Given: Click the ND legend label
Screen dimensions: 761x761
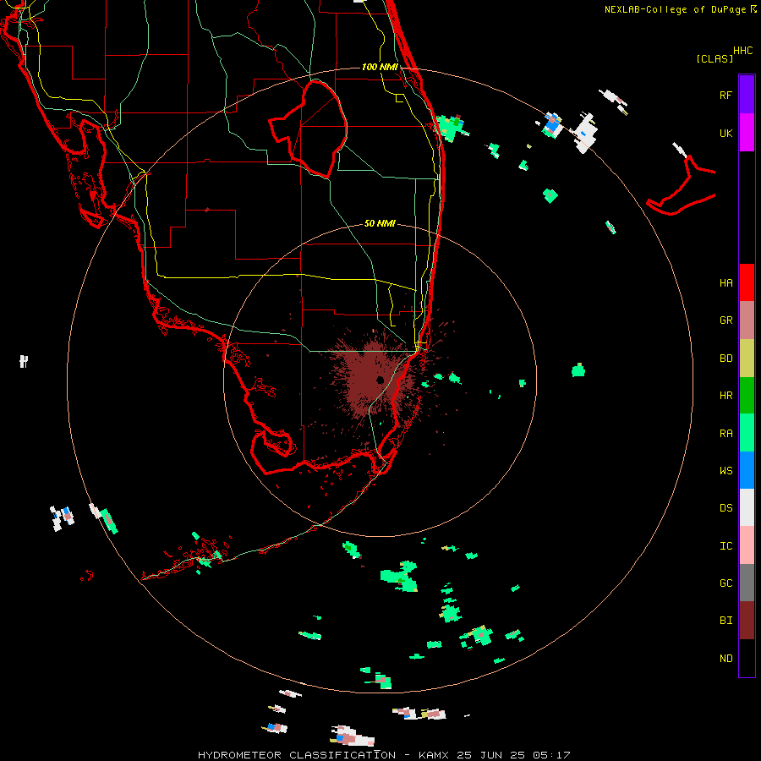Looking at the screenshot, I should [x=725, y=658].
